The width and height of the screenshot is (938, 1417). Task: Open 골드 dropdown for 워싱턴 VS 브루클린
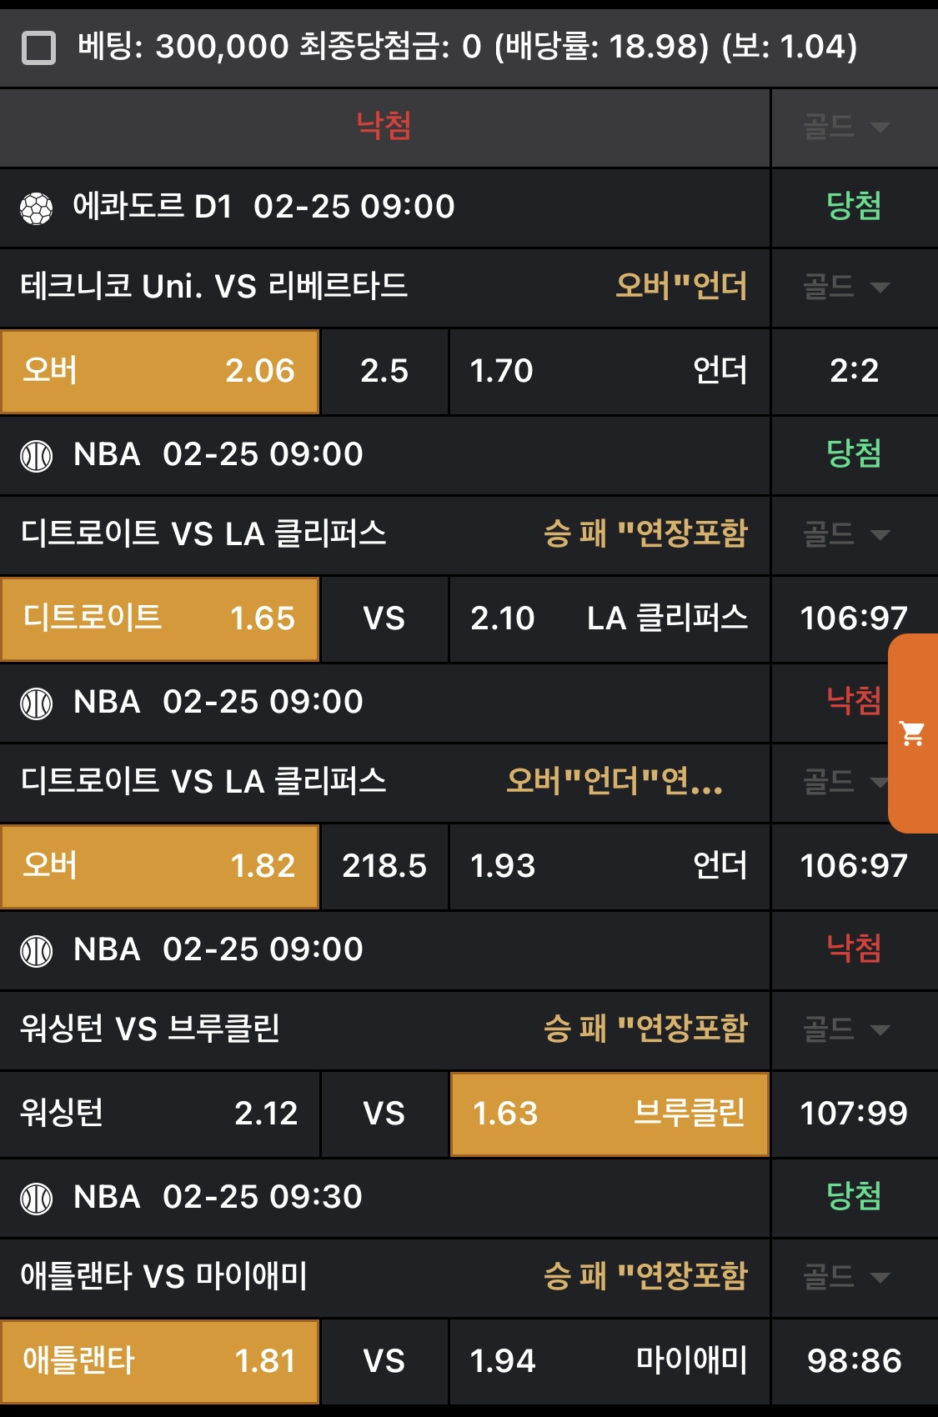click(x=846, y=1030)
